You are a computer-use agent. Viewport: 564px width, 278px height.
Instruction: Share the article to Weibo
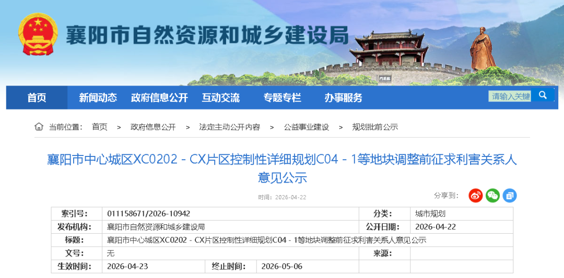[475, 196]
